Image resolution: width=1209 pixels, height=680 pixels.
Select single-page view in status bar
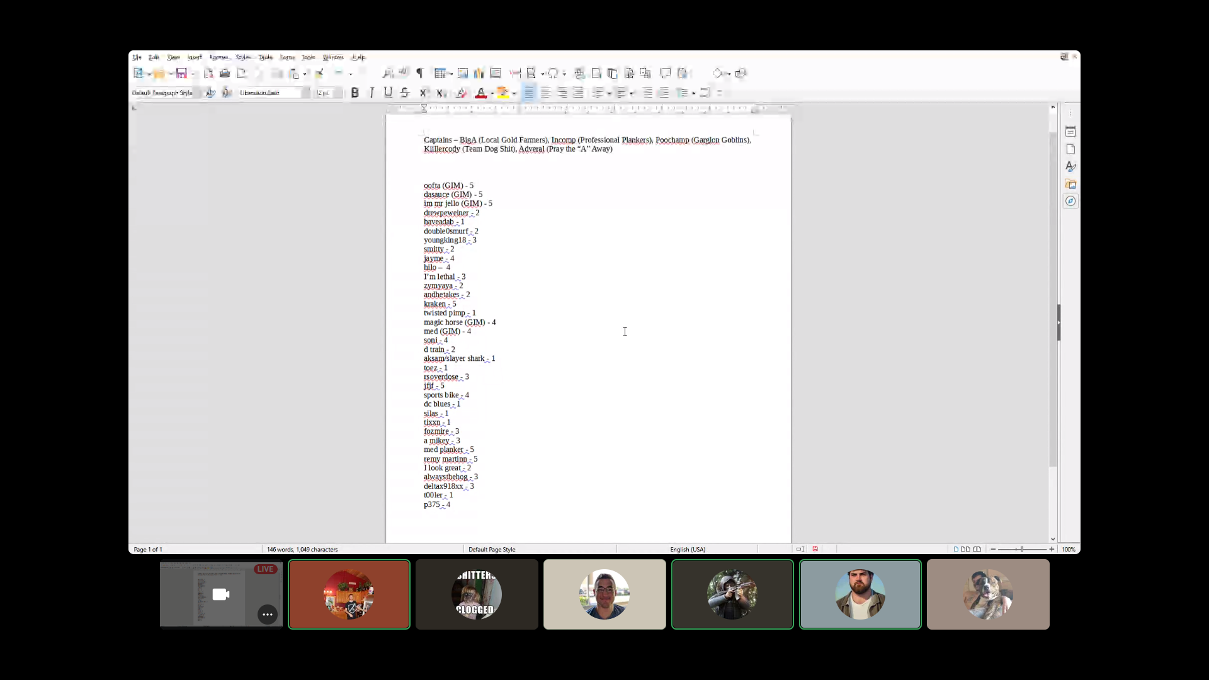(956, 549)
